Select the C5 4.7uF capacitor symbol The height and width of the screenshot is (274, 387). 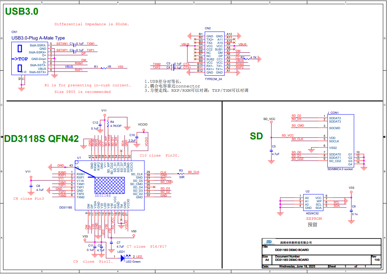click(x=271, y=151)
